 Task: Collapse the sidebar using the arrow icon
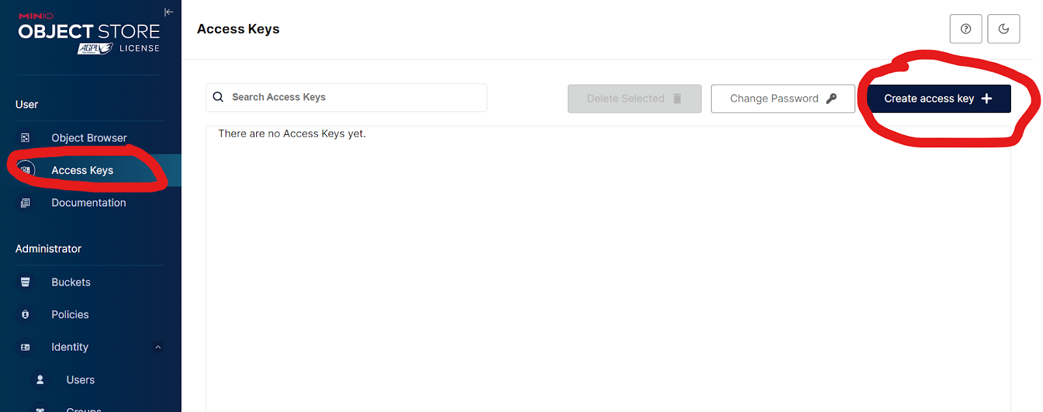(x=168, y=12)
